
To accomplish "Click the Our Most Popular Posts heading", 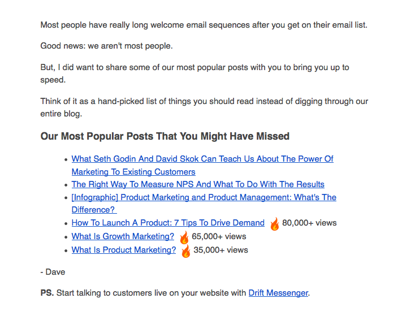I will [x=165, y=136].
